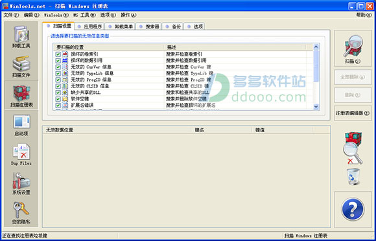Click the icon of 缺少共享的DLL row
376x241 pixels.
click(65, 92)
